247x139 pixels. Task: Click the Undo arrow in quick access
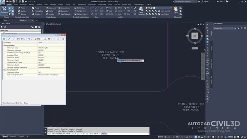(26, 2)
